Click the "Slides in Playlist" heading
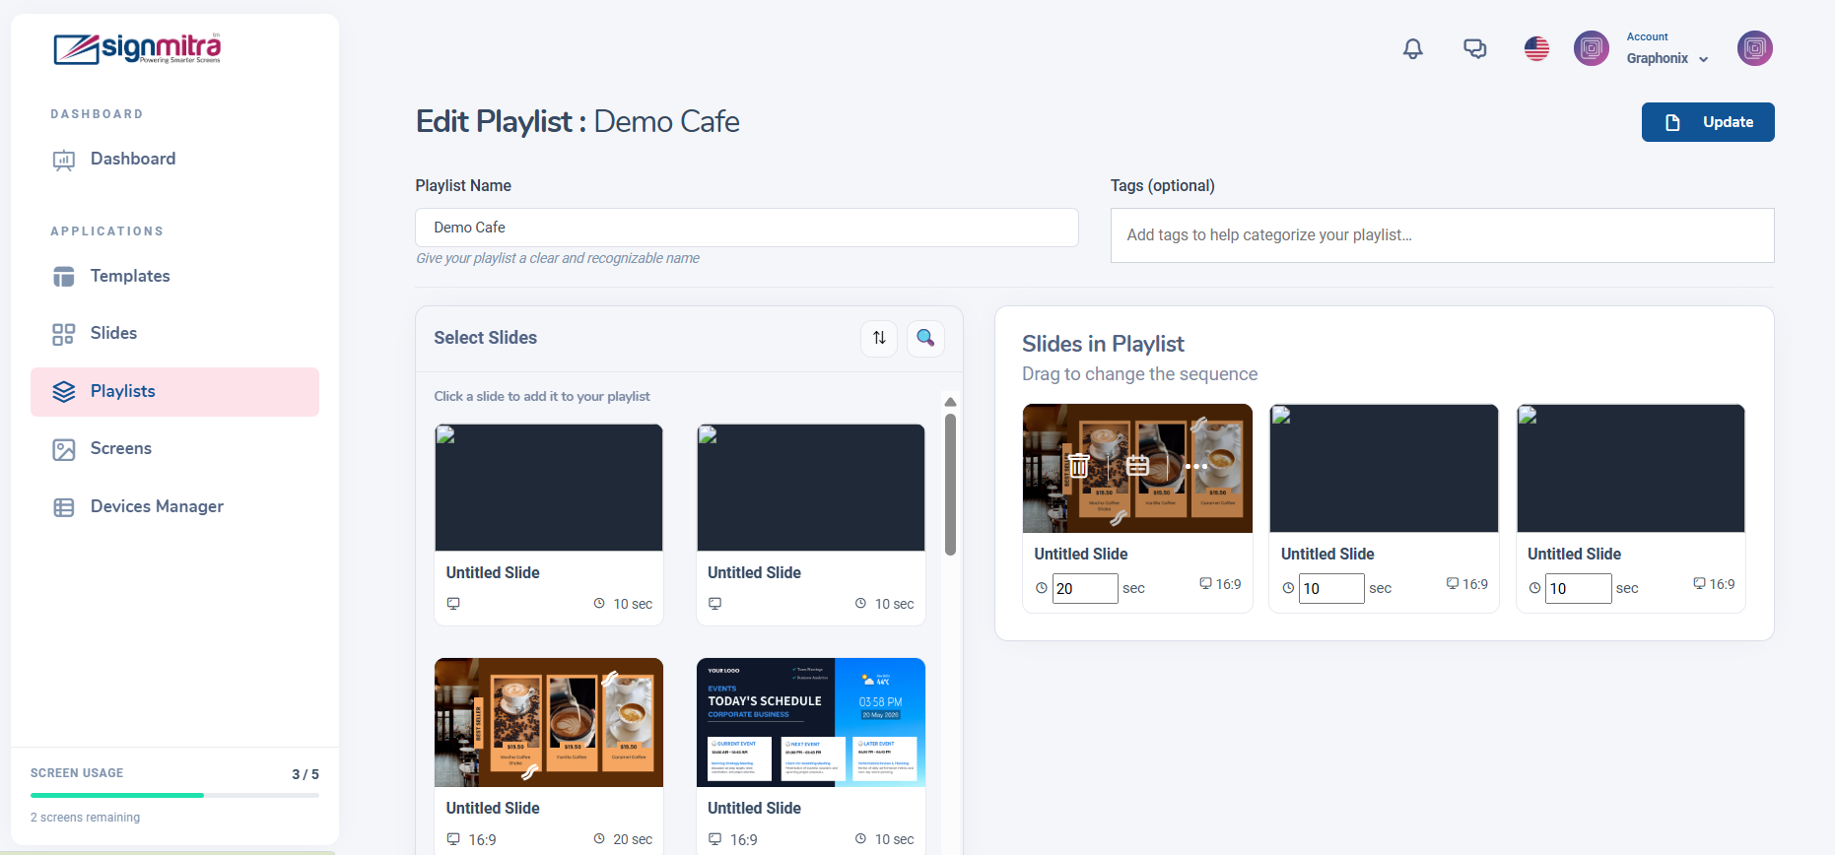The width and height of the screenshot is (1835, 855). 1103,344
